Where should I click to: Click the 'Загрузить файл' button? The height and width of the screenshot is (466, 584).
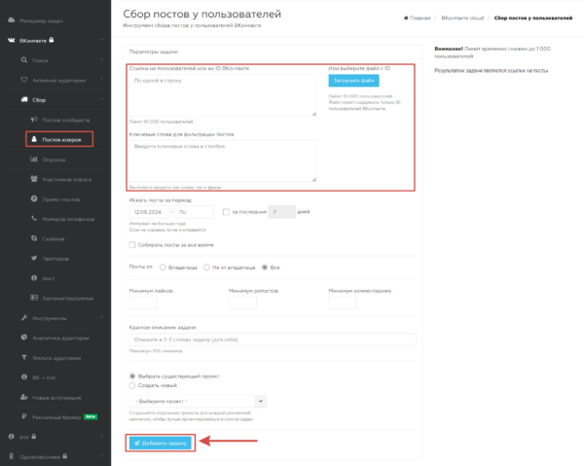[353, 81]
